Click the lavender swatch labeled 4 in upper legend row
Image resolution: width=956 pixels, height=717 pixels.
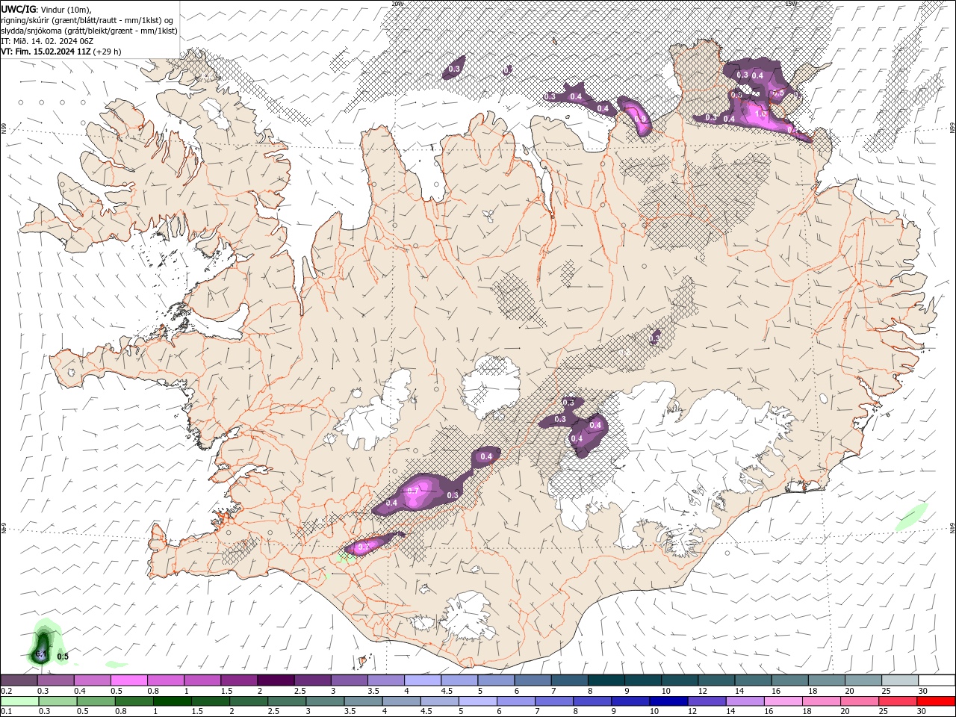[423, 680]
